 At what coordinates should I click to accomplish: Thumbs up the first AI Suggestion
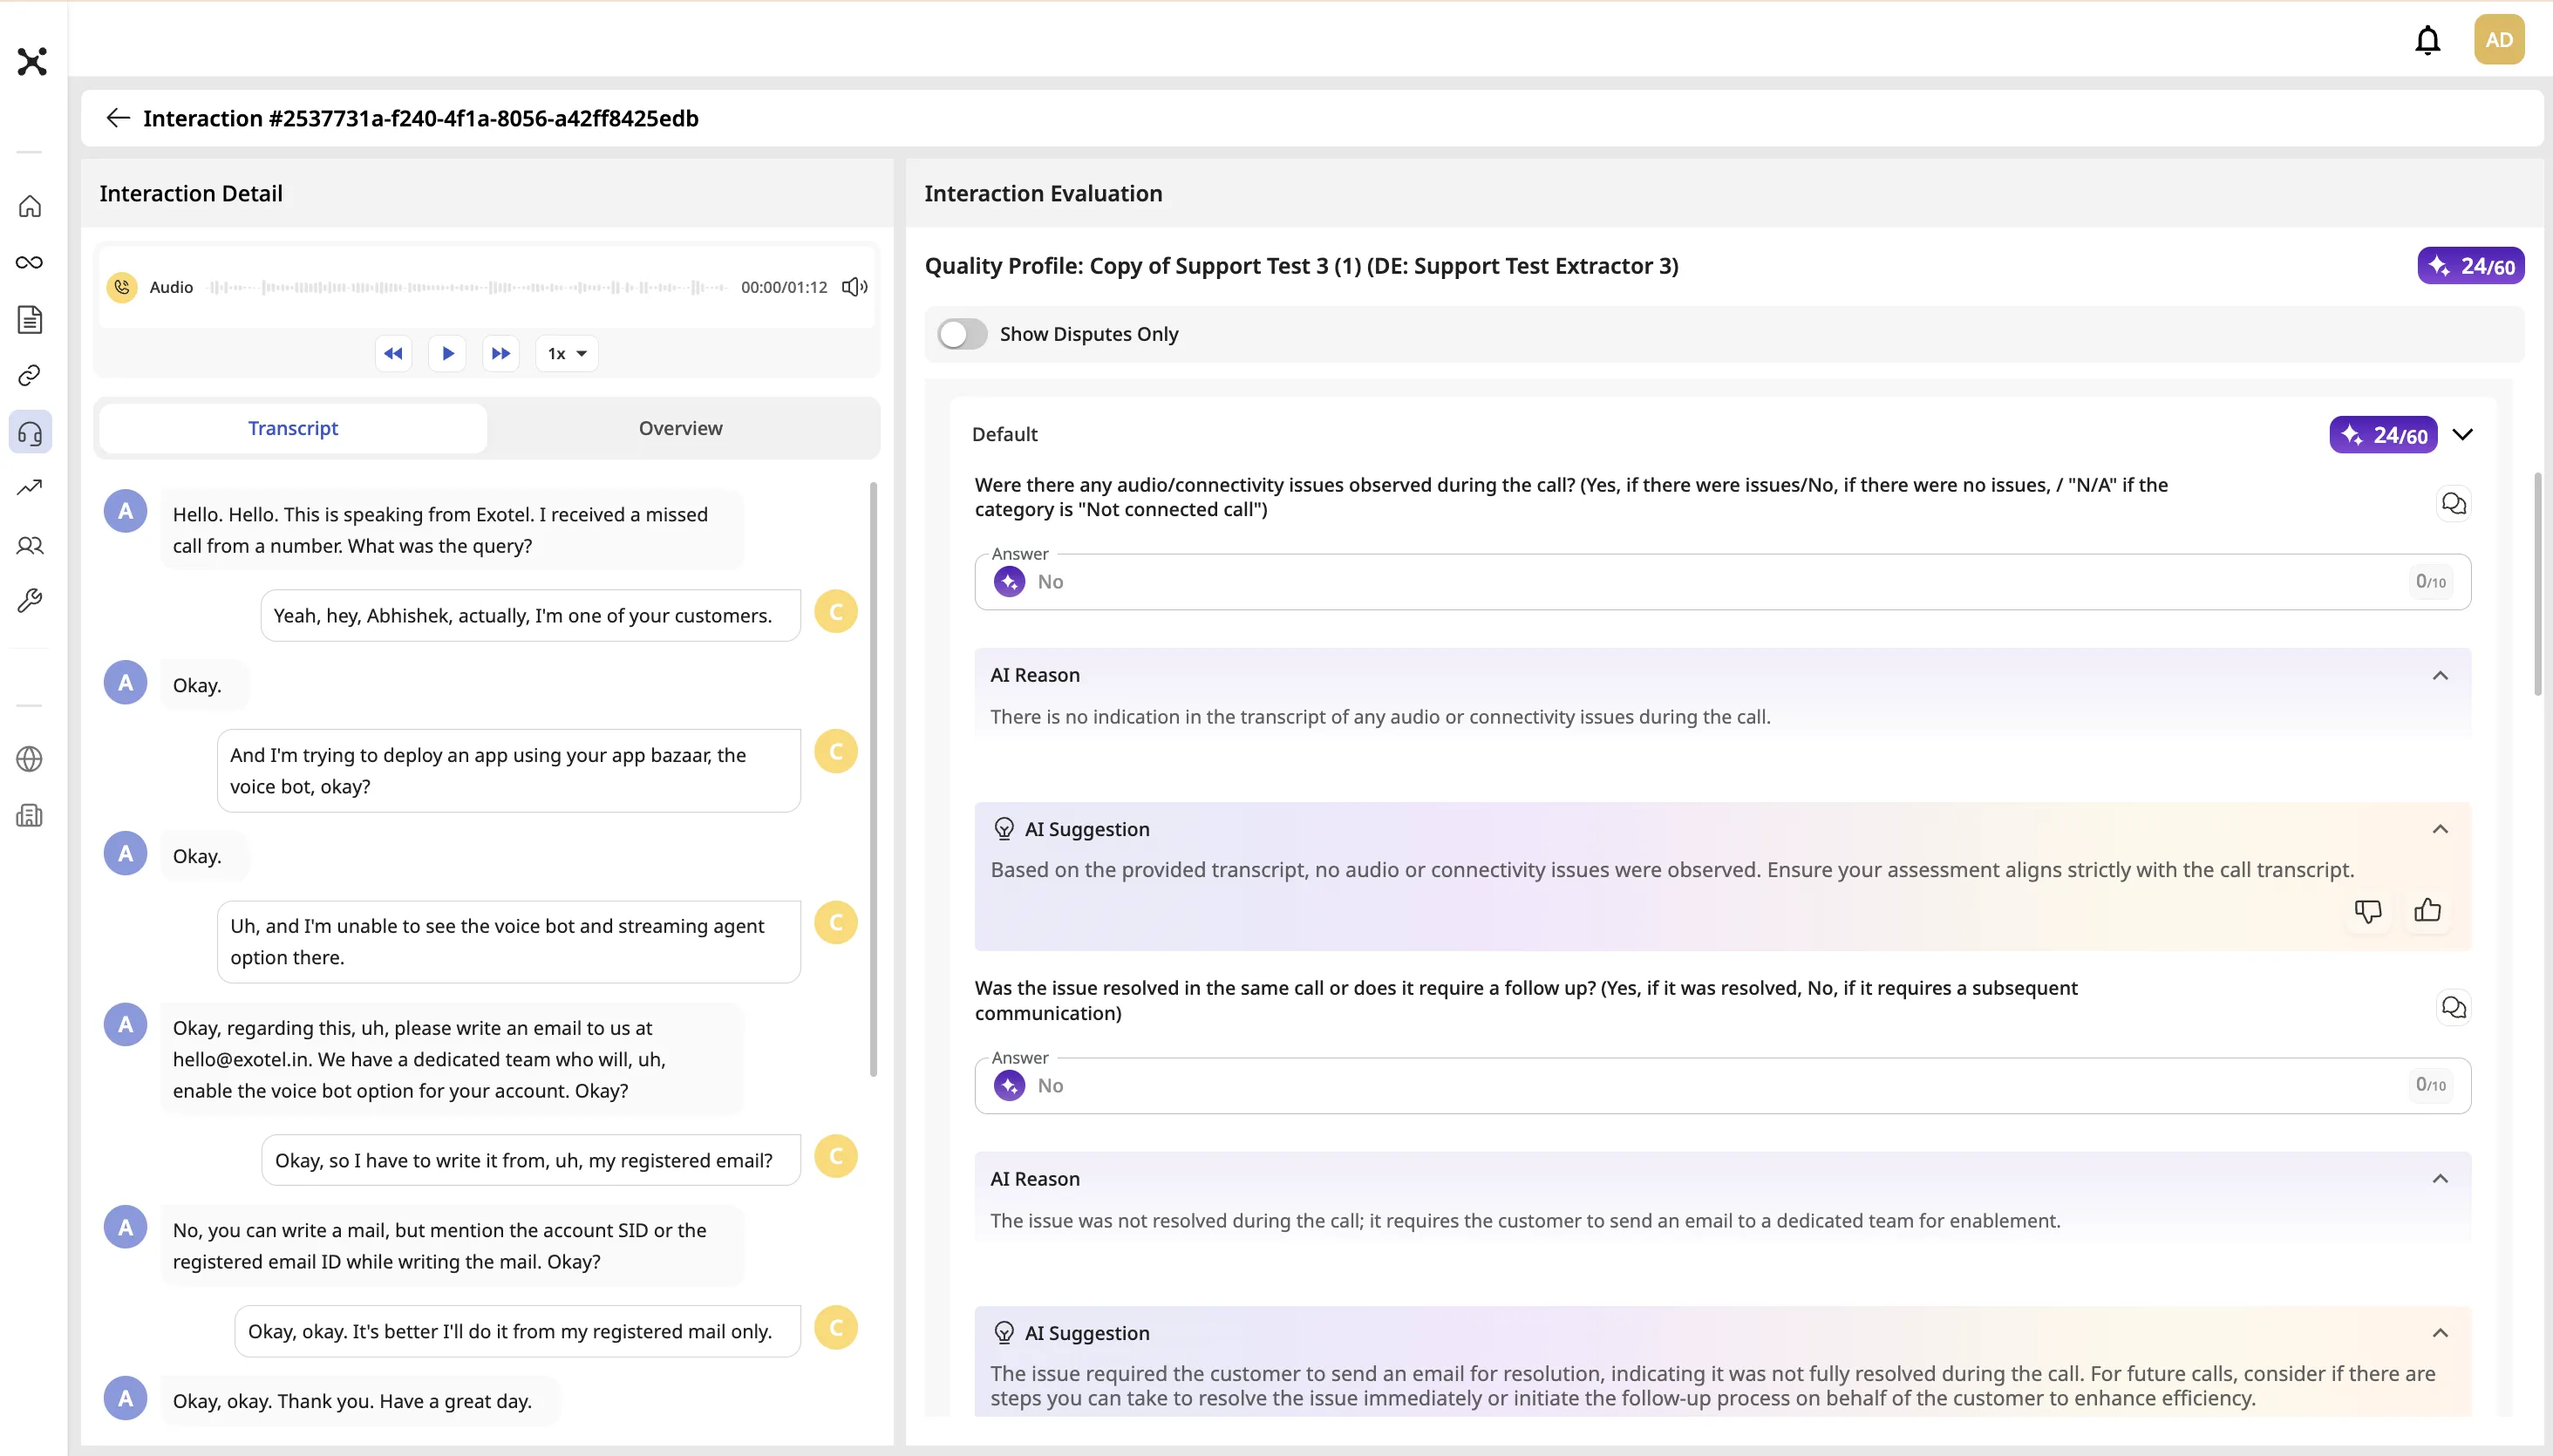(x=2427, y=910)
